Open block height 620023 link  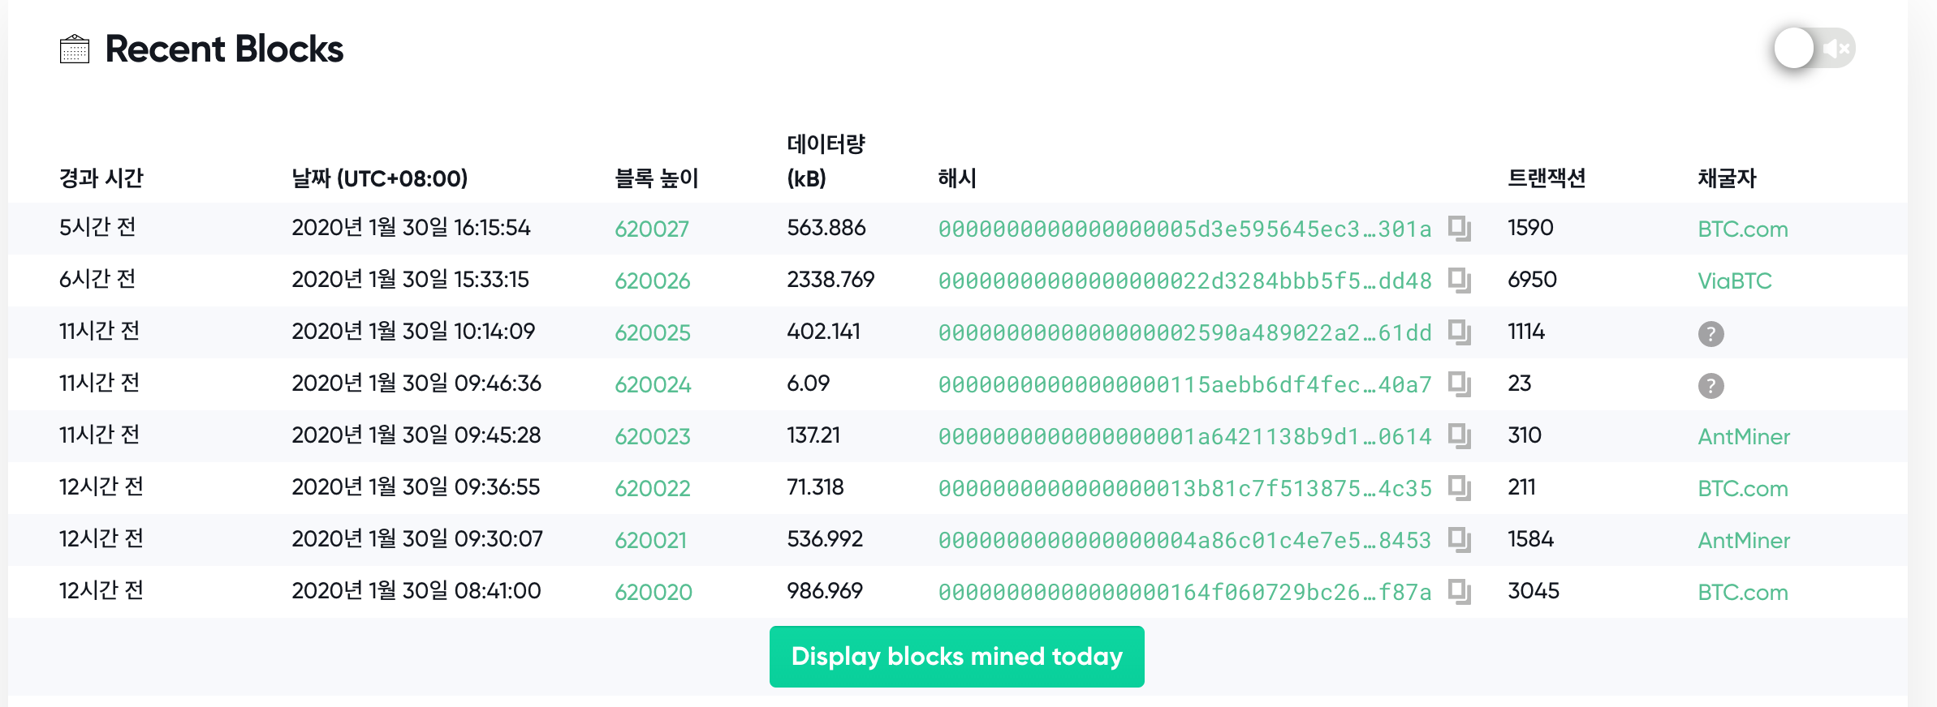click(652, 437)
